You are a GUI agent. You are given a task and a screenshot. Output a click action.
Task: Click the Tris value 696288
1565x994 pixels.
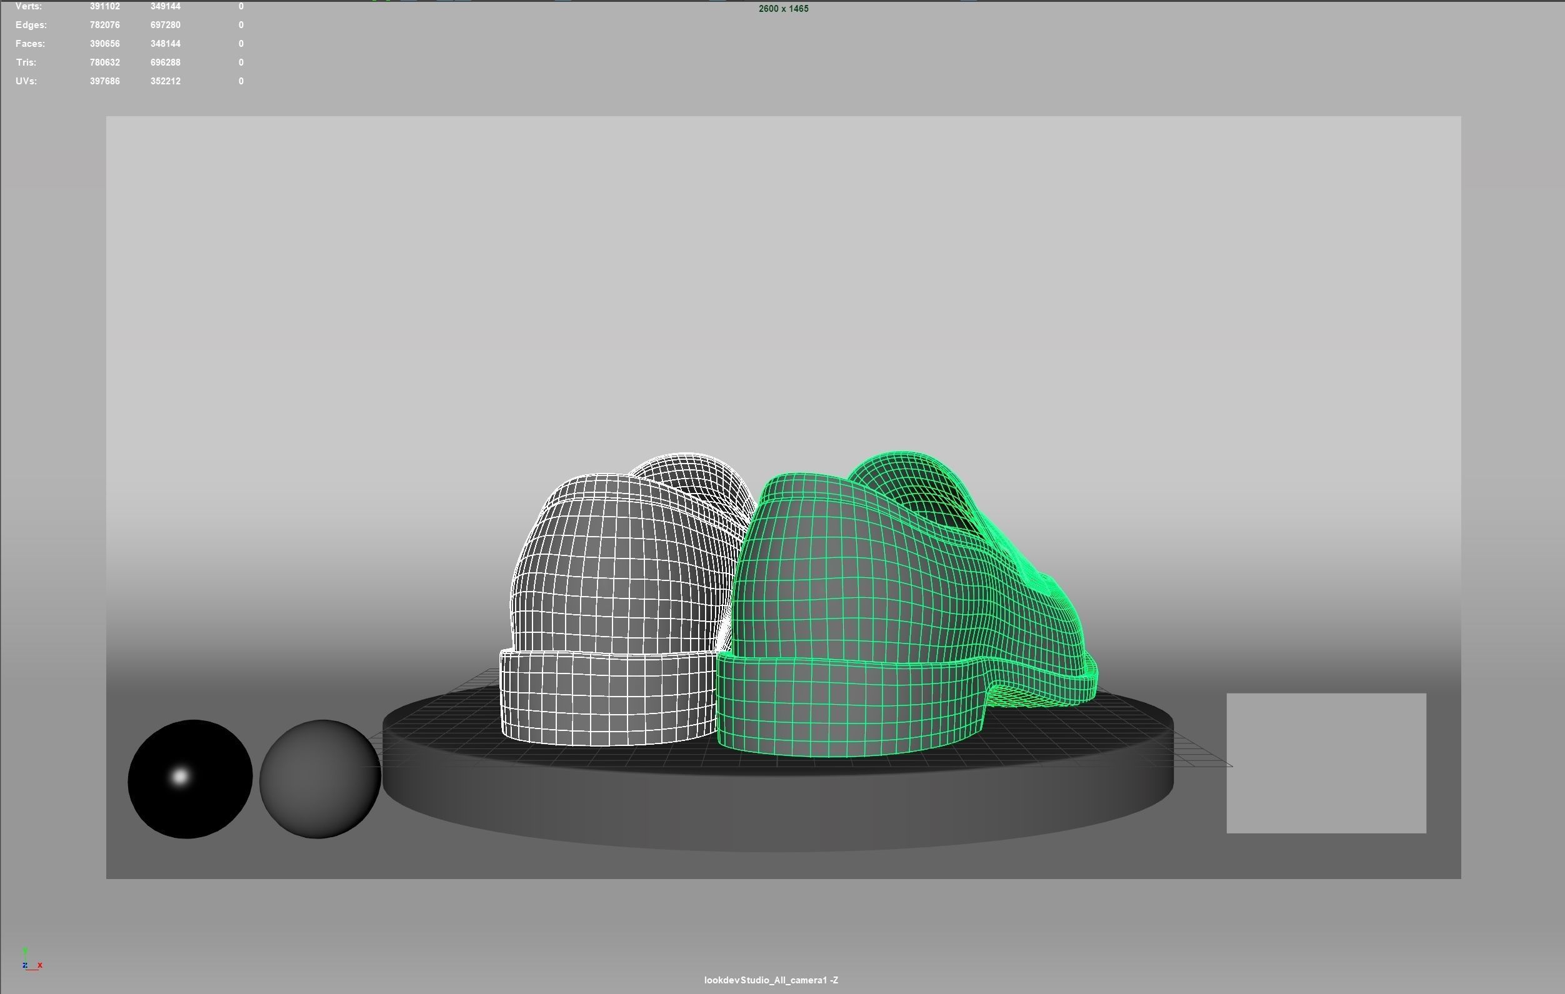coord(165,62)
